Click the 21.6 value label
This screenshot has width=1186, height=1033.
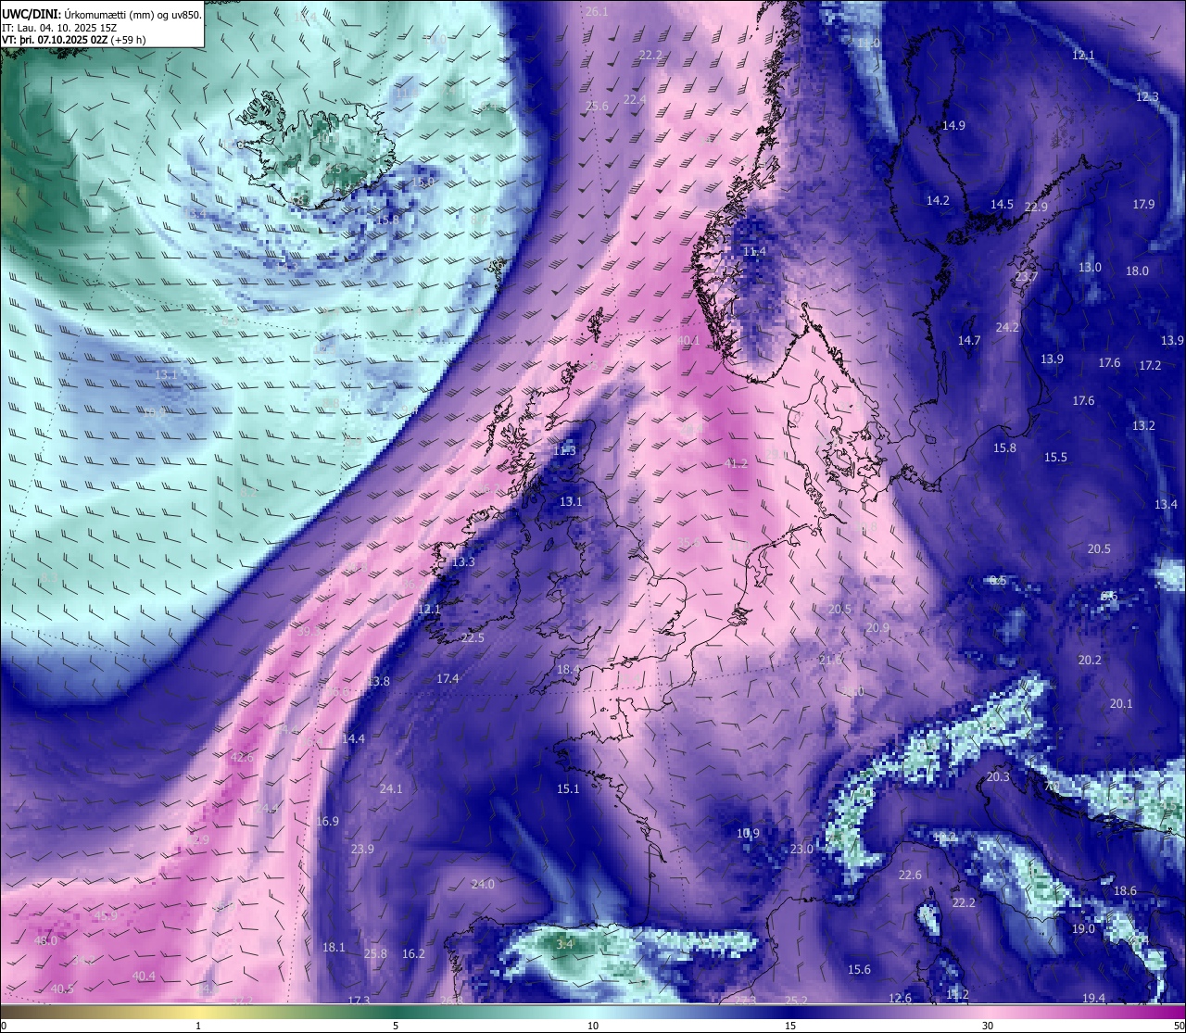(x=831, y=661)
